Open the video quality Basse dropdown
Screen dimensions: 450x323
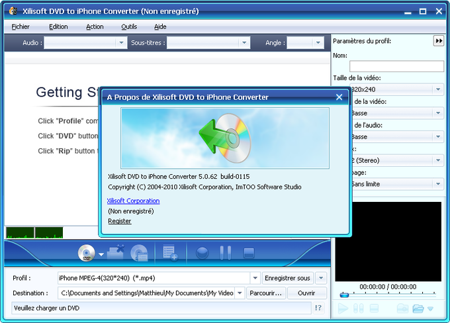(x=438, y=113)
